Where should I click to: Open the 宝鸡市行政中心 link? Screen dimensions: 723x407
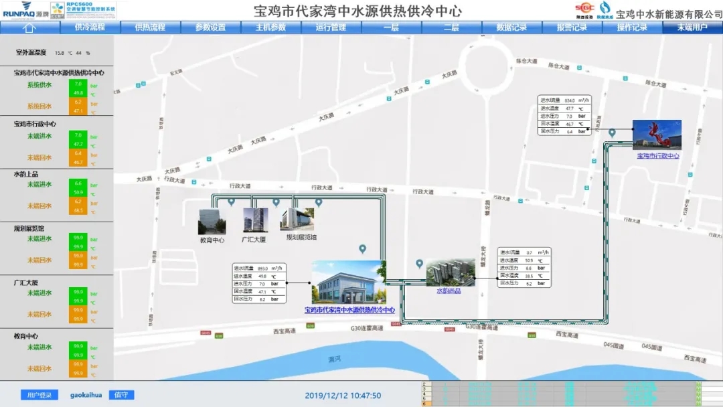(657, 156)
